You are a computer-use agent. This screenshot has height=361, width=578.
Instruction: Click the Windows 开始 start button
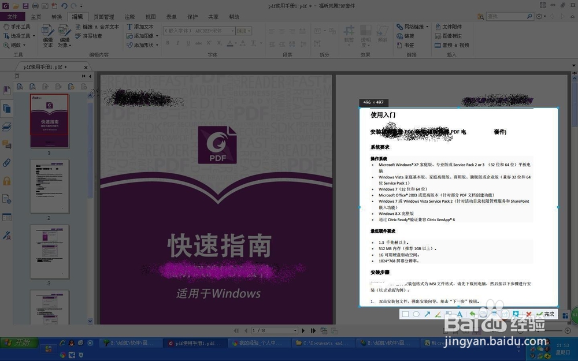click(19, 343)
